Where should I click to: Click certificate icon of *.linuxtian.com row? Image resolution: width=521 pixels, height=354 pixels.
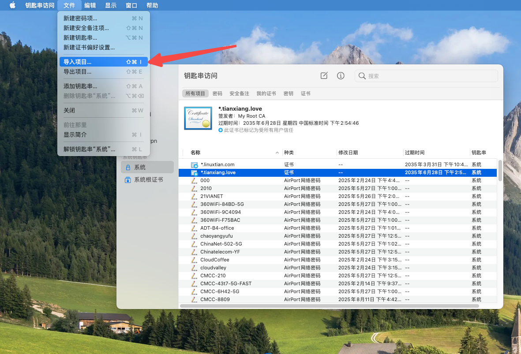pyautogui.click(x=194, y=165)
